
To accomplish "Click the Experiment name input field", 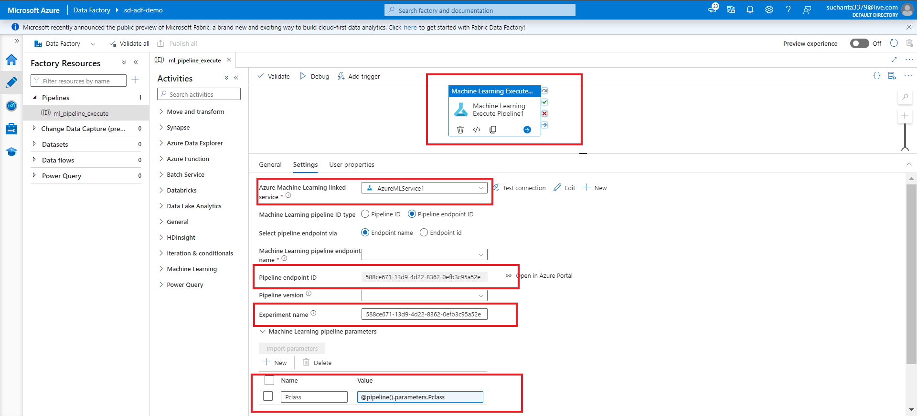I will coord(425,314).
